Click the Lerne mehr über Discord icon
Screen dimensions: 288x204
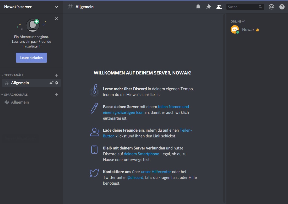94,90
